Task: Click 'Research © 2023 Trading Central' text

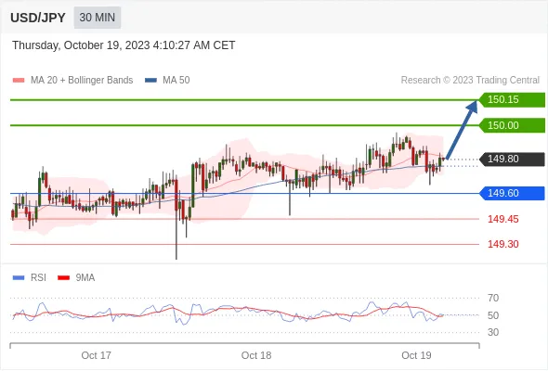Action: [470, 81]
